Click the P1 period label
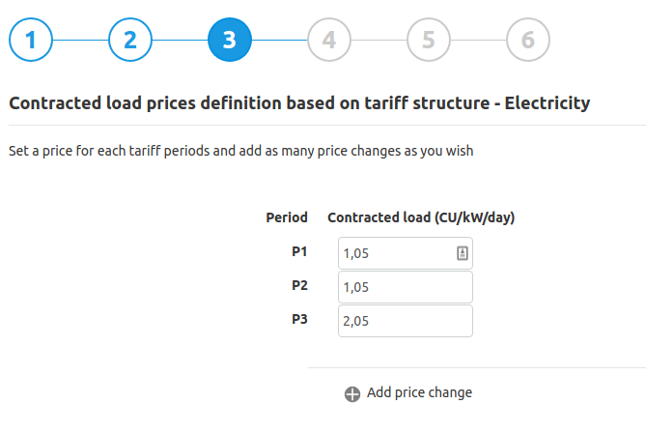 pyautogui.click(x=299, y=251)
